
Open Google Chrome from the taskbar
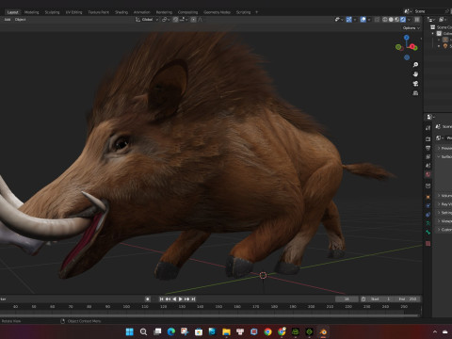tap(267, 331)
